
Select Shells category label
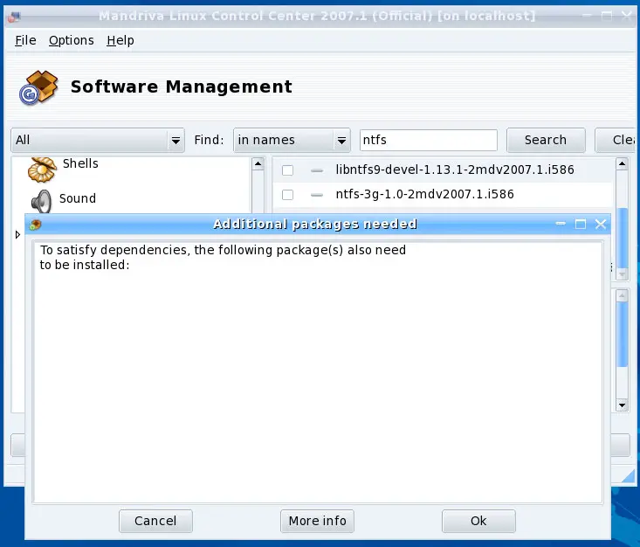[80, 163]
